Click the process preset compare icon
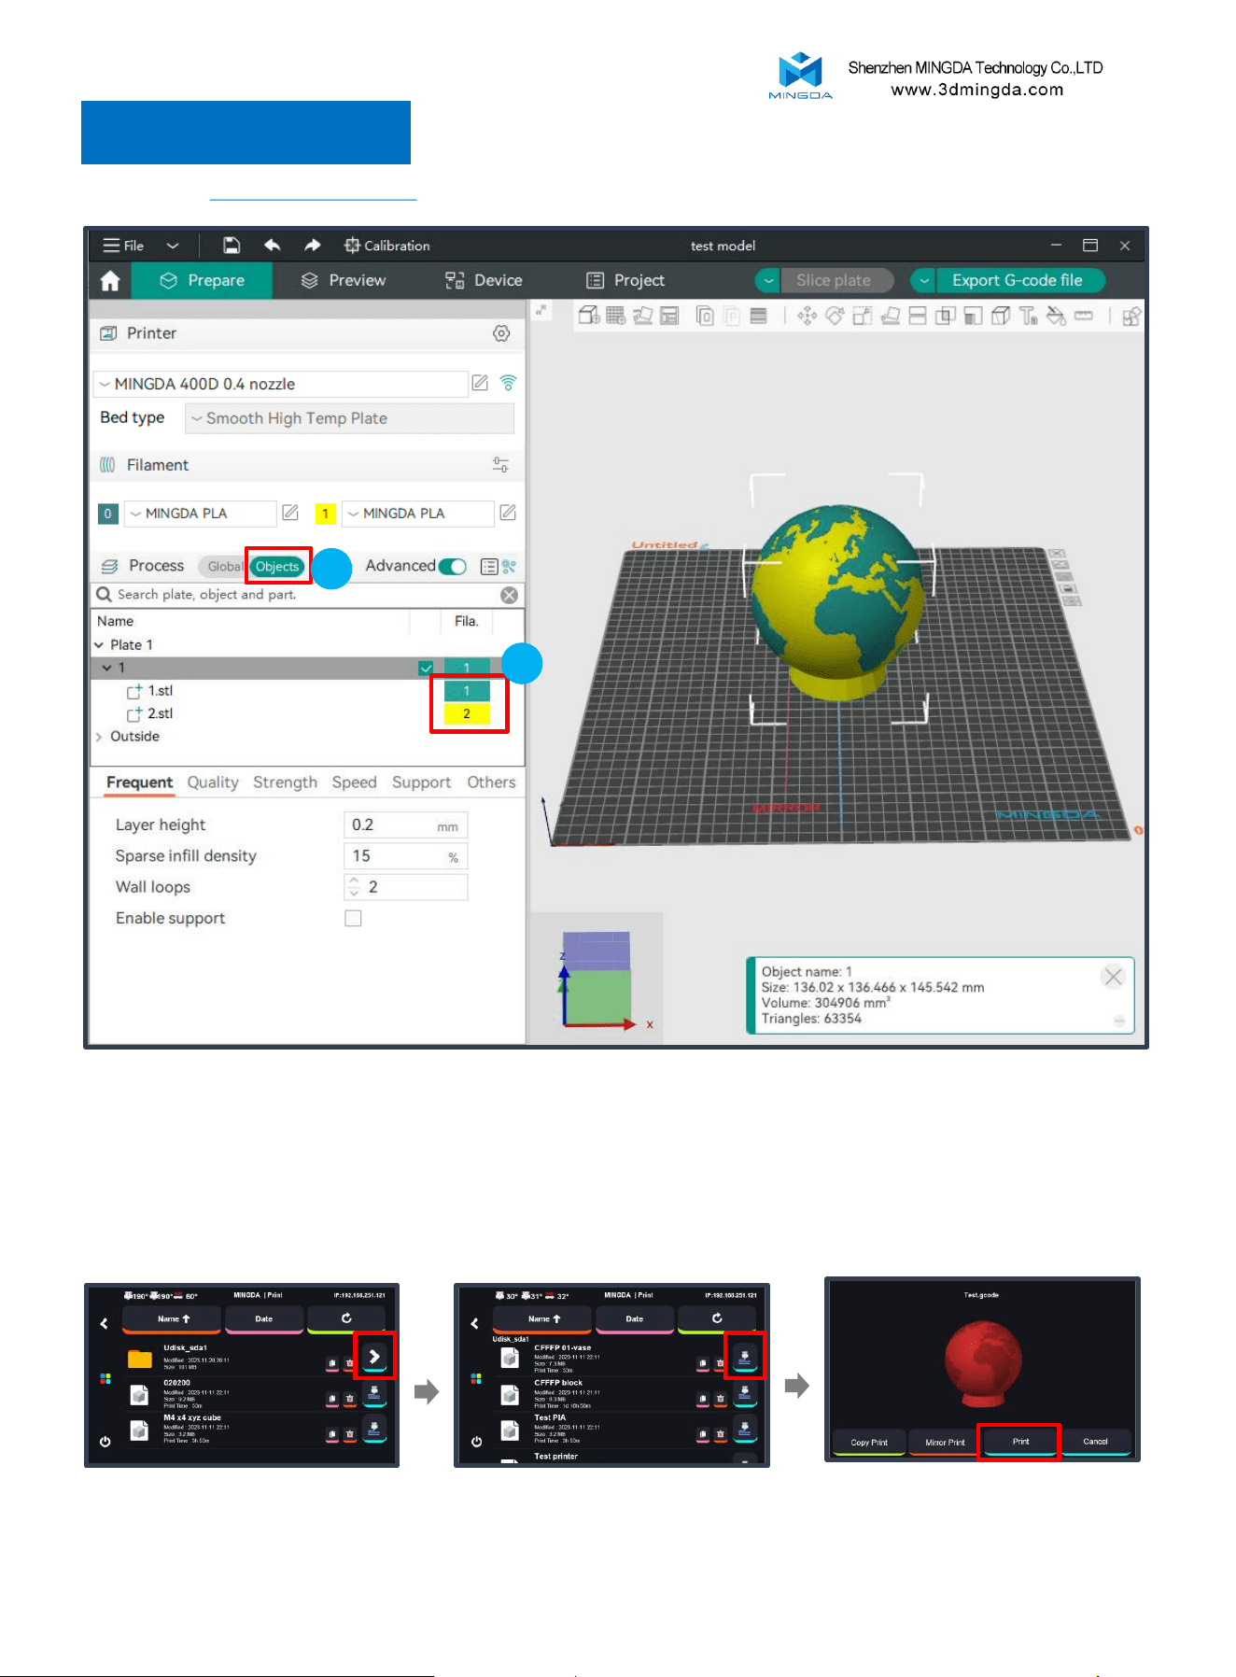1236x1677 pixels. pos(509,566)
